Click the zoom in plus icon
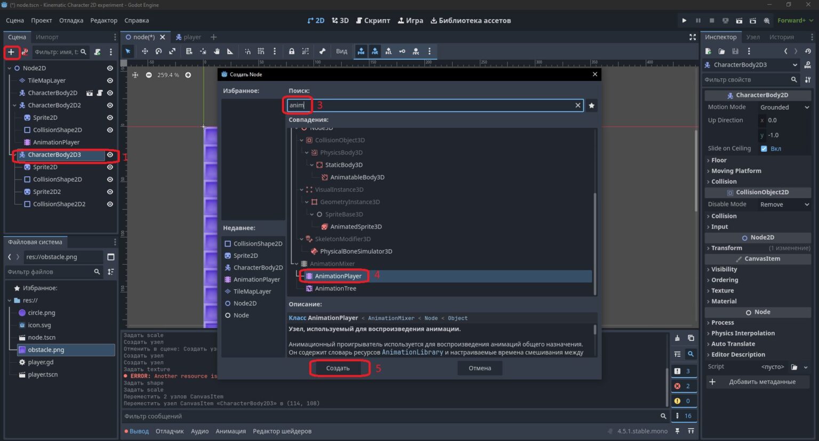 click(x=188, y=75)
